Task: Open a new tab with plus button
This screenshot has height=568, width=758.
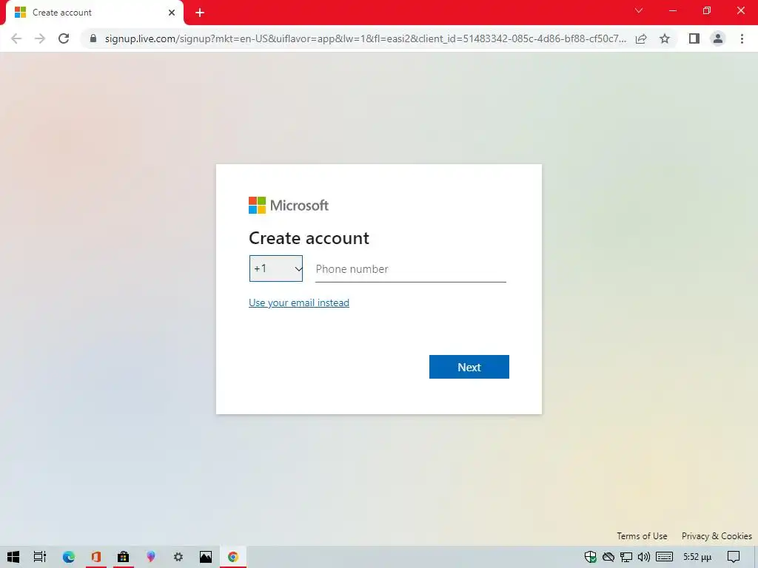Action: pyautogui.click(x=200, y=13)
